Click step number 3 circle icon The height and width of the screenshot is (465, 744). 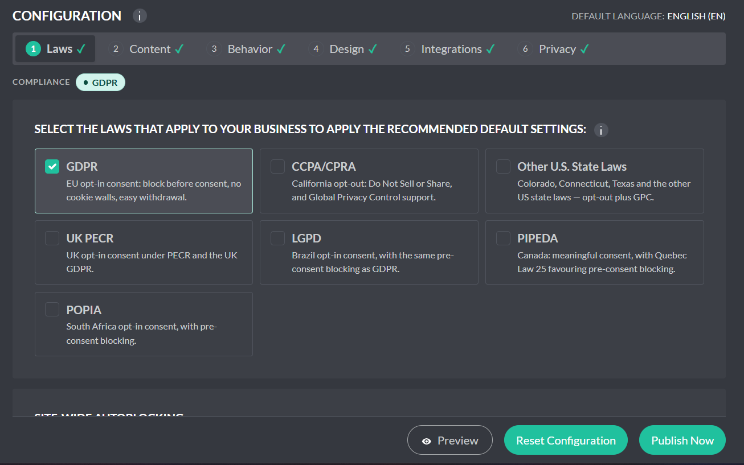tap(214, 49)
